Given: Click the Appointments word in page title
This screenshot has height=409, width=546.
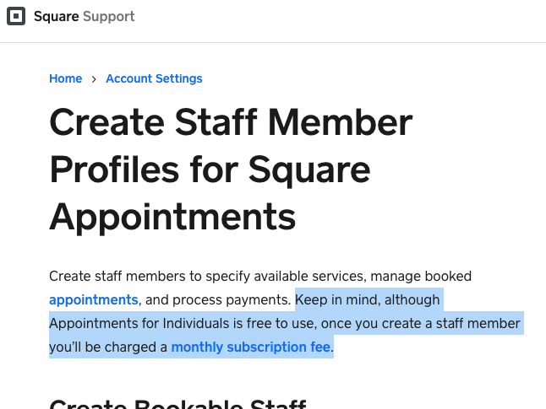Looking at the screenshot, I should pos(172,217).
